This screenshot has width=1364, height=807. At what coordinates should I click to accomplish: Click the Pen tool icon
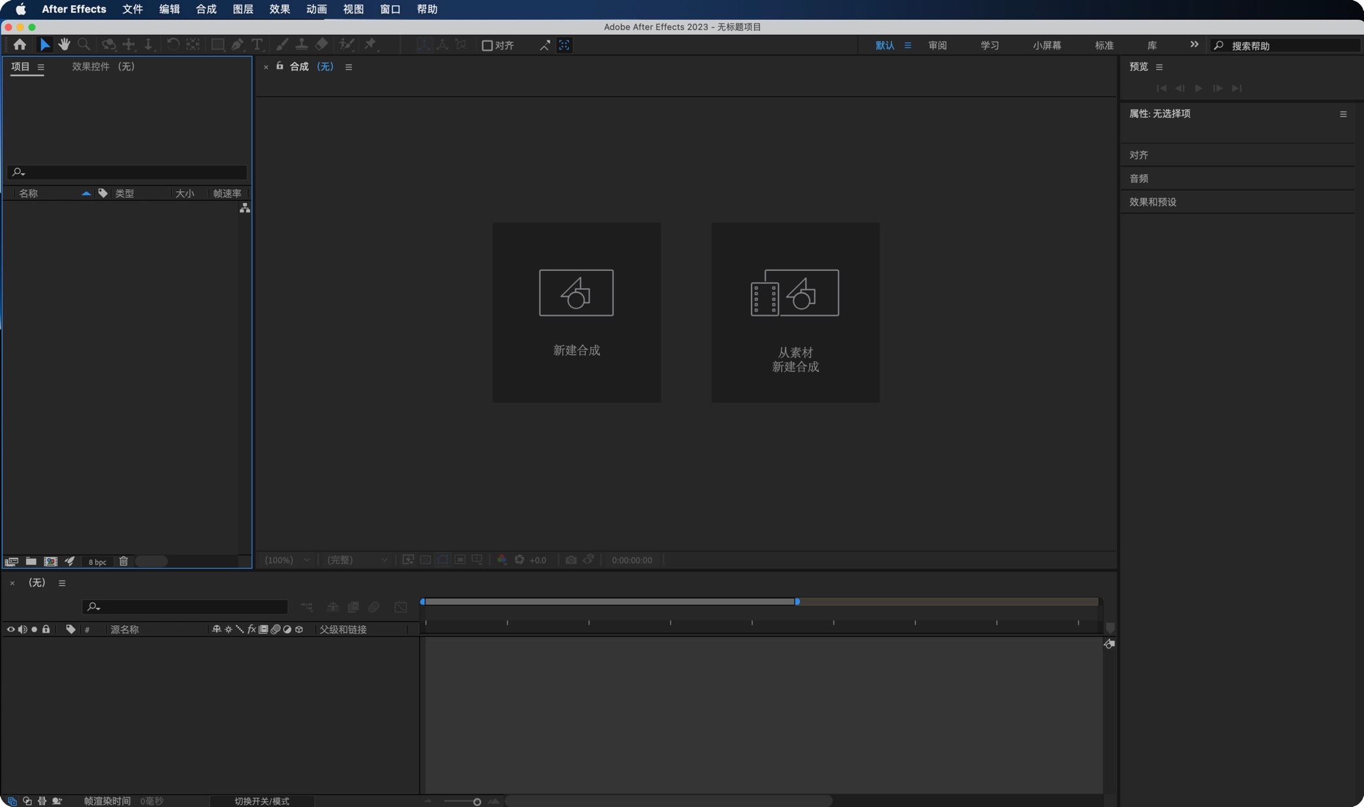236,44
